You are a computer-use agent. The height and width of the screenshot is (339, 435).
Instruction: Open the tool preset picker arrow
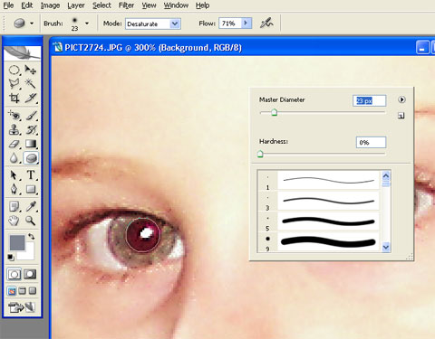[32, 24]
